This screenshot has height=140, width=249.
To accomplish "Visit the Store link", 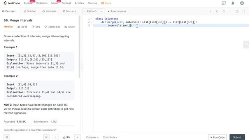I will (106, 3).
